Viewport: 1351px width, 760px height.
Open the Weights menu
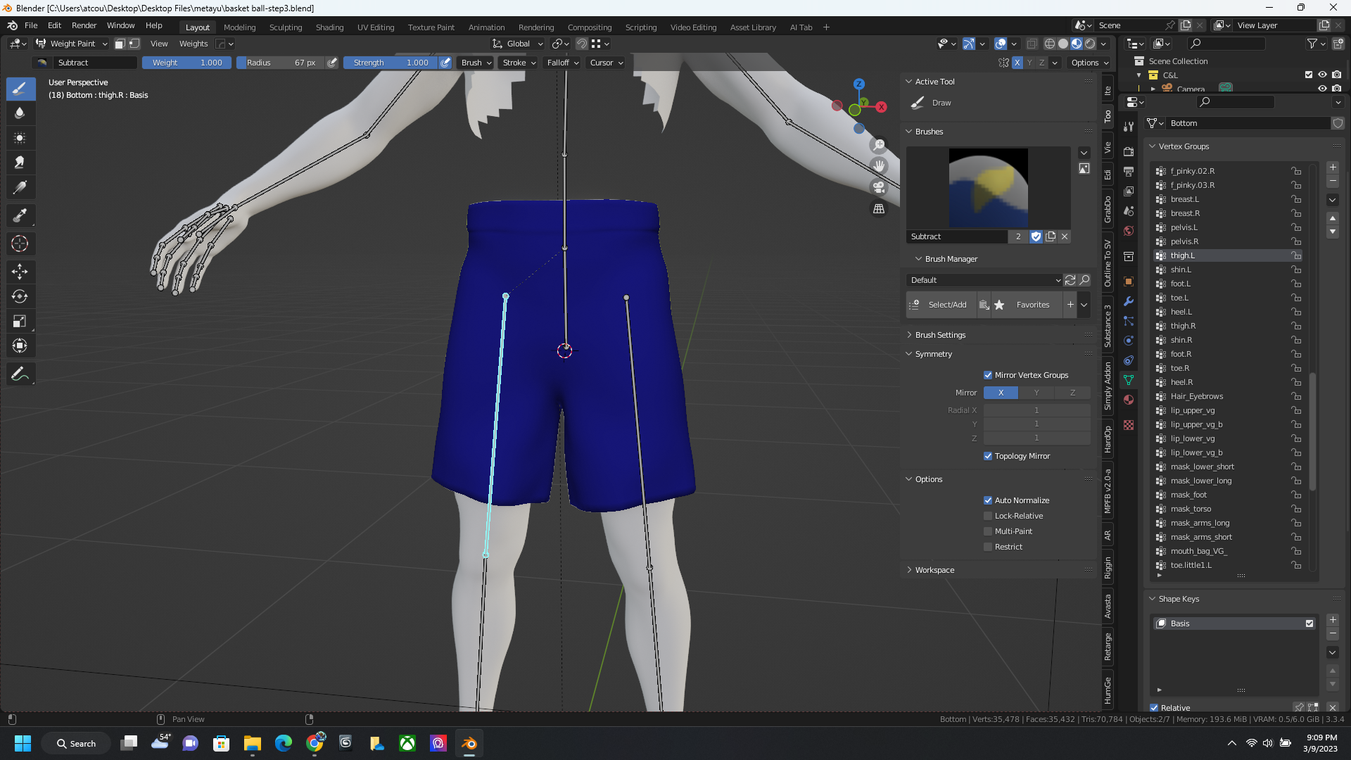(x=193, y=44)
